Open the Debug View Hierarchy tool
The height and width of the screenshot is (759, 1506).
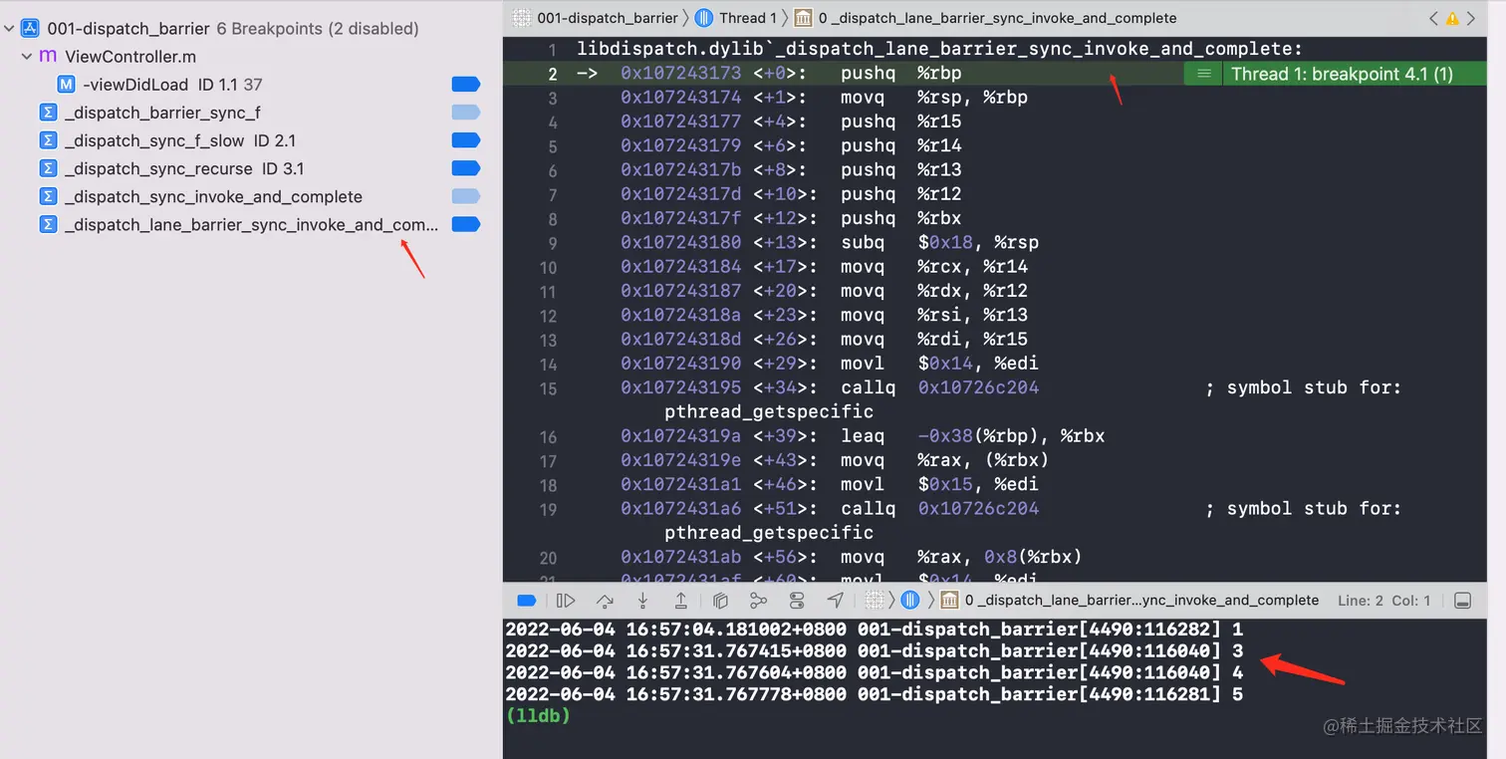[720, 600]
